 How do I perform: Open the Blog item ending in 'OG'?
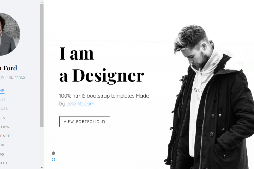(2, 154)
